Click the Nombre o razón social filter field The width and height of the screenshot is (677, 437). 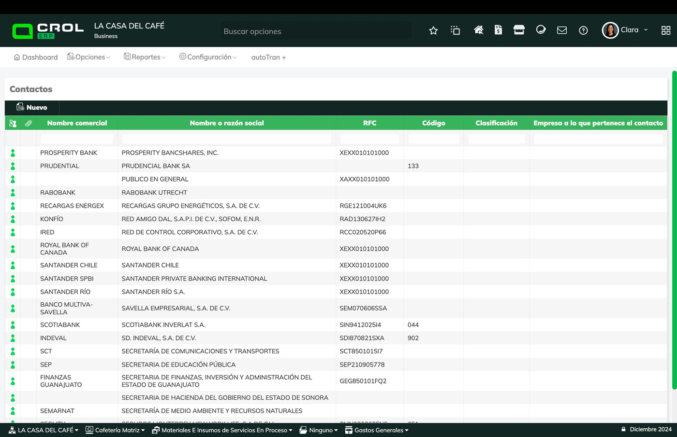click(227, 139)
